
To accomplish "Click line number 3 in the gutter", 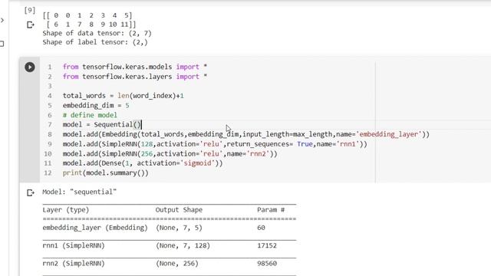I will [50, 87].
